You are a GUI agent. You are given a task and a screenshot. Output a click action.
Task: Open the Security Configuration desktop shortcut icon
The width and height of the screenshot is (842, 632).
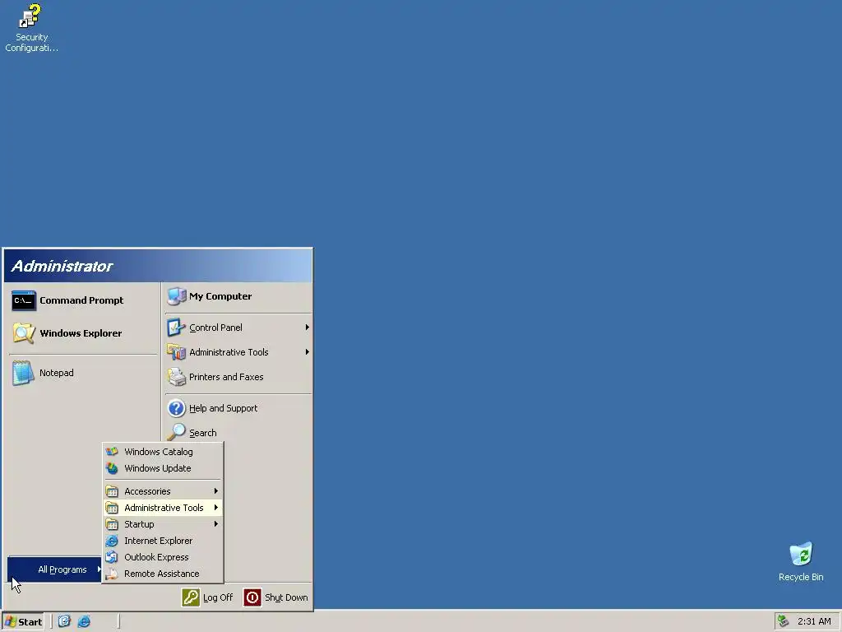tap(30, 16)
